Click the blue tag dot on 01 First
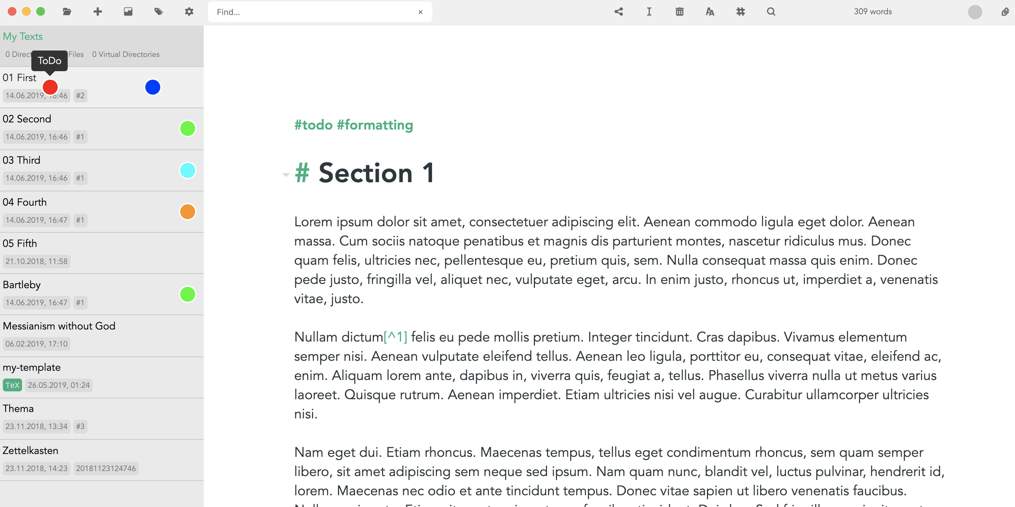 (152, 87)
